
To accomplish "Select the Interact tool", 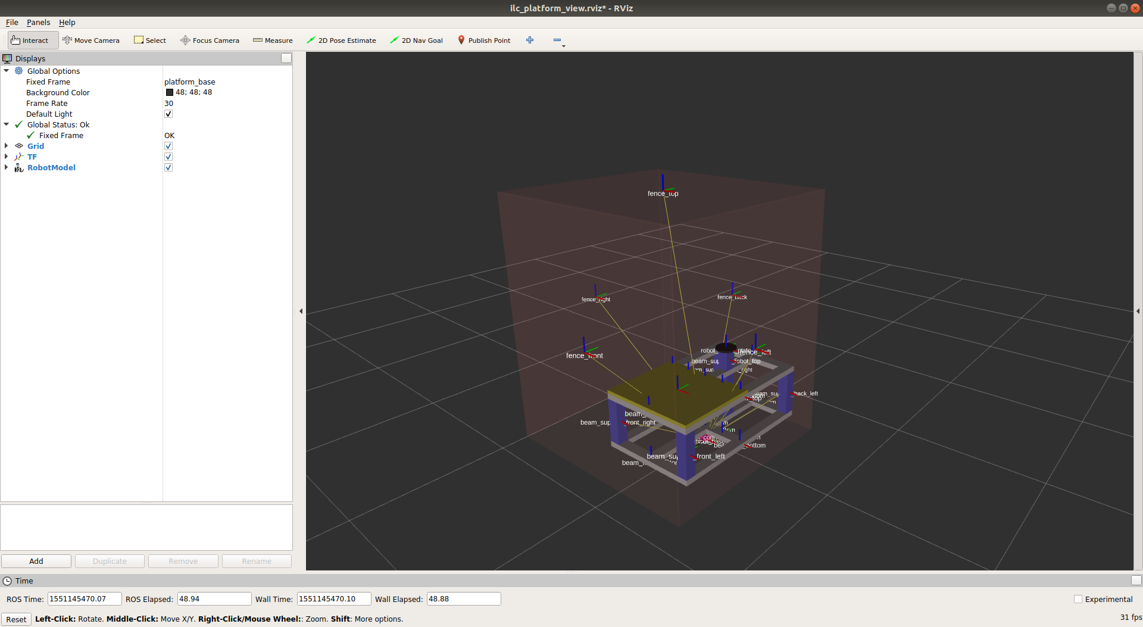I will tap(33, 40).
